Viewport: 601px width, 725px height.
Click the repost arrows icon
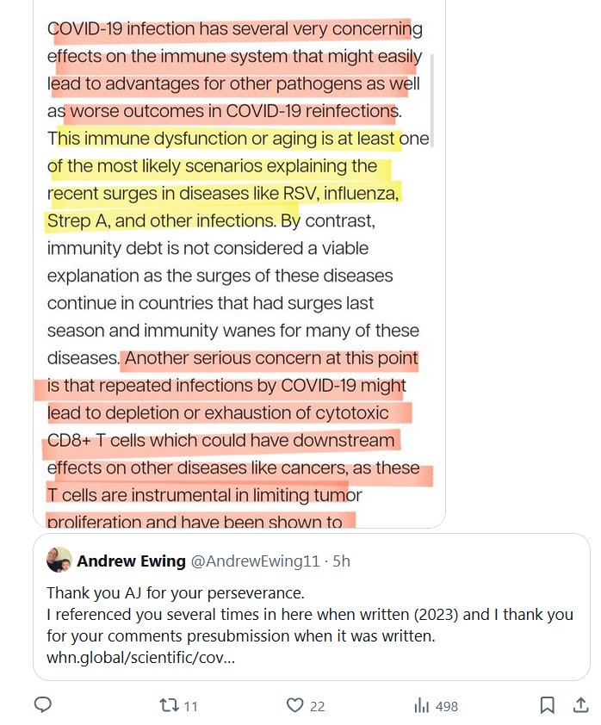tap(169, 705)
